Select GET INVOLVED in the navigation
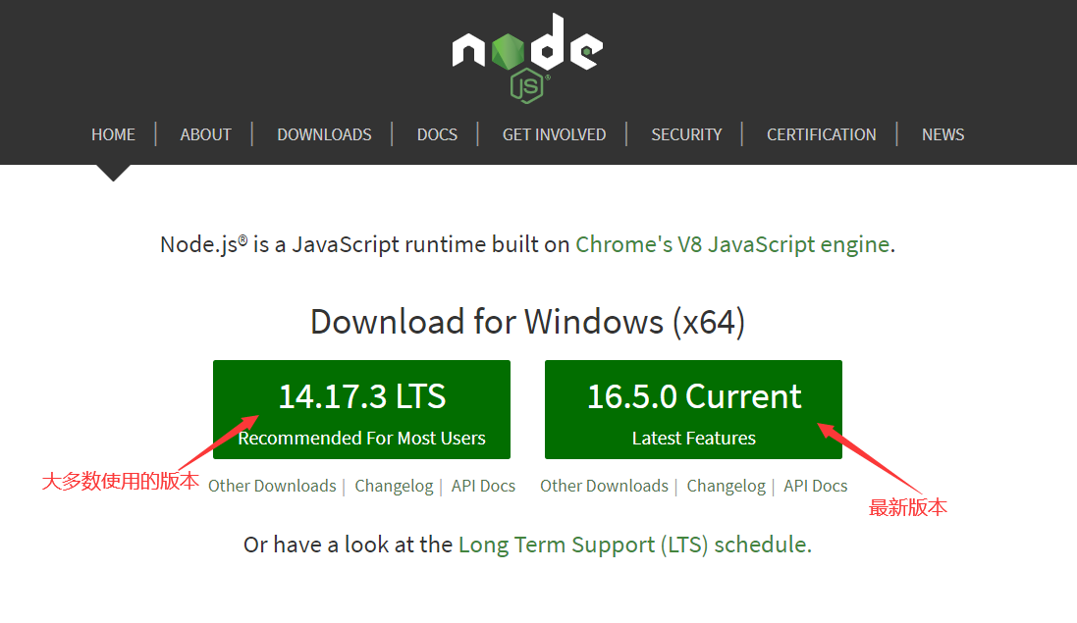Image resolution: width=1077 pixels, height=623 pixels. tap(555, 134)
